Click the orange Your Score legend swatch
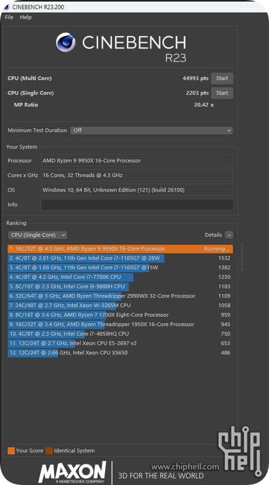 (11, 451)
